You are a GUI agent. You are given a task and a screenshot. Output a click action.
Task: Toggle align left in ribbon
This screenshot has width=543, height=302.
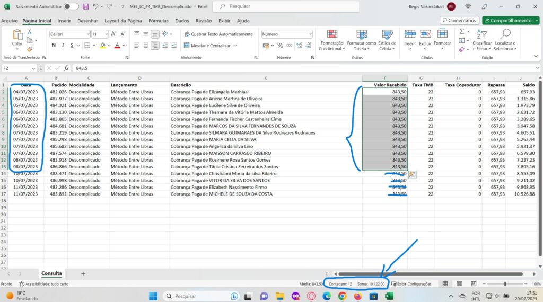point(137,46)
